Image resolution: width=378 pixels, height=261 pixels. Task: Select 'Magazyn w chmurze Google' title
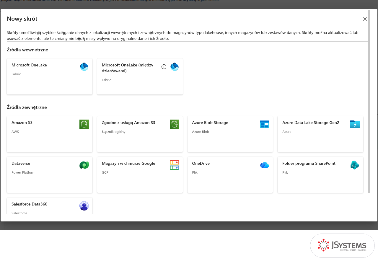click(x=128, y=164)
